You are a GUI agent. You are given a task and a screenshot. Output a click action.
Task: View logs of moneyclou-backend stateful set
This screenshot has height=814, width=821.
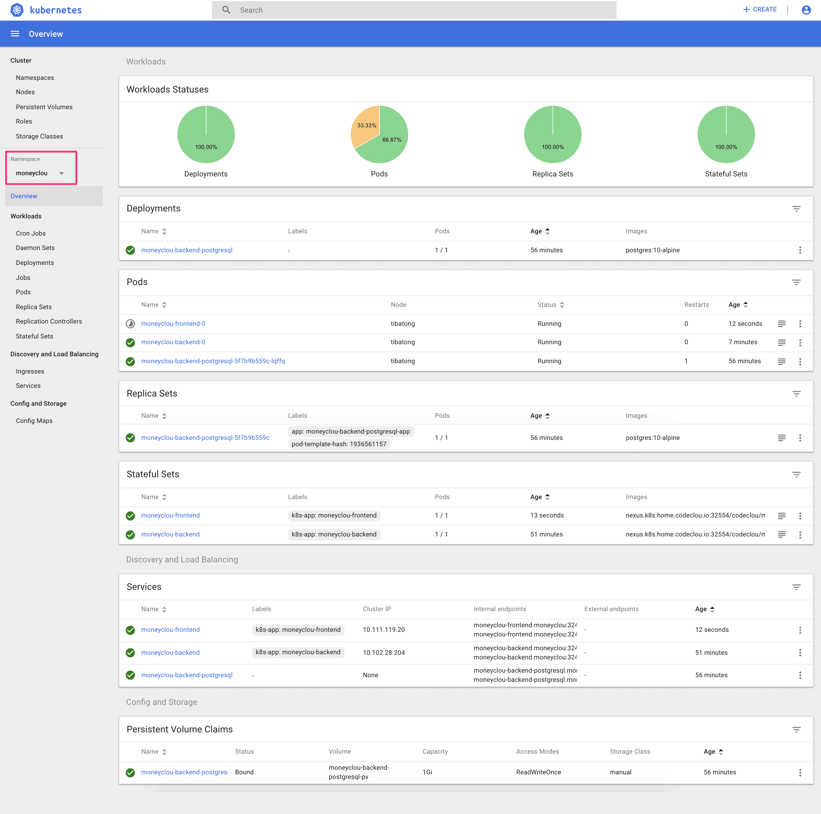point(781,535)
